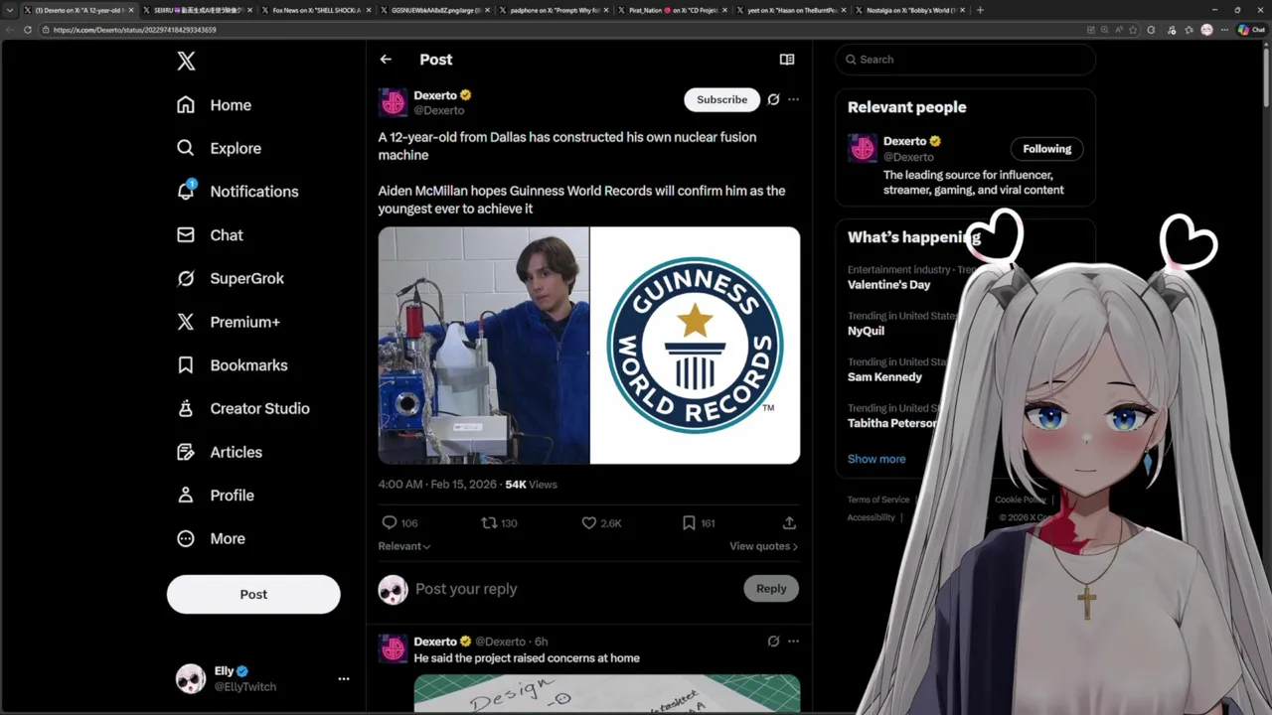Open Dexerto in Relevant people
Viewport: 1272px width, 715px height.
[x=904, y=141]
